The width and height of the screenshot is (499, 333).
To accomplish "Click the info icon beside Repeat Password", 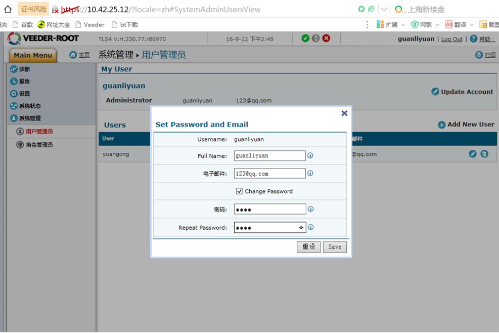I will (310, 228).
